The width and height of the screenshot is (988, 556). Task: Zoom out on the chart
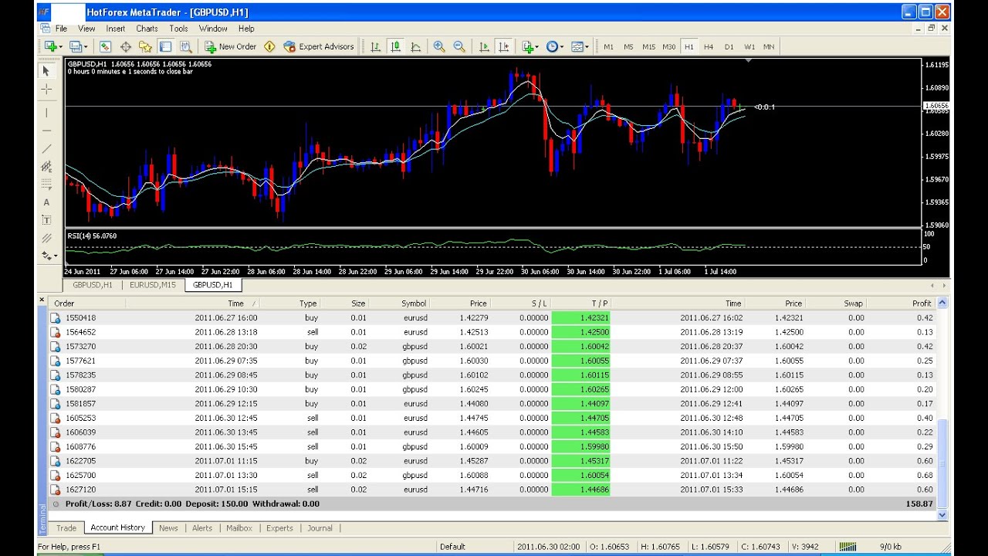click(x=459, y=46)
